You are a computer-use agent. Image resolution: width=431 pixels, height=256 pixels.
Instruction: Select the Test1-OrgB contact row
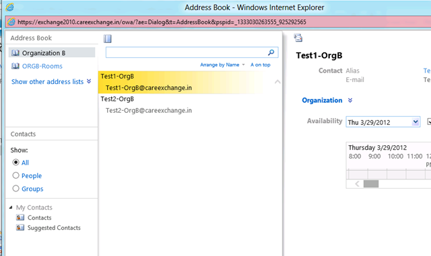(181, 82)
